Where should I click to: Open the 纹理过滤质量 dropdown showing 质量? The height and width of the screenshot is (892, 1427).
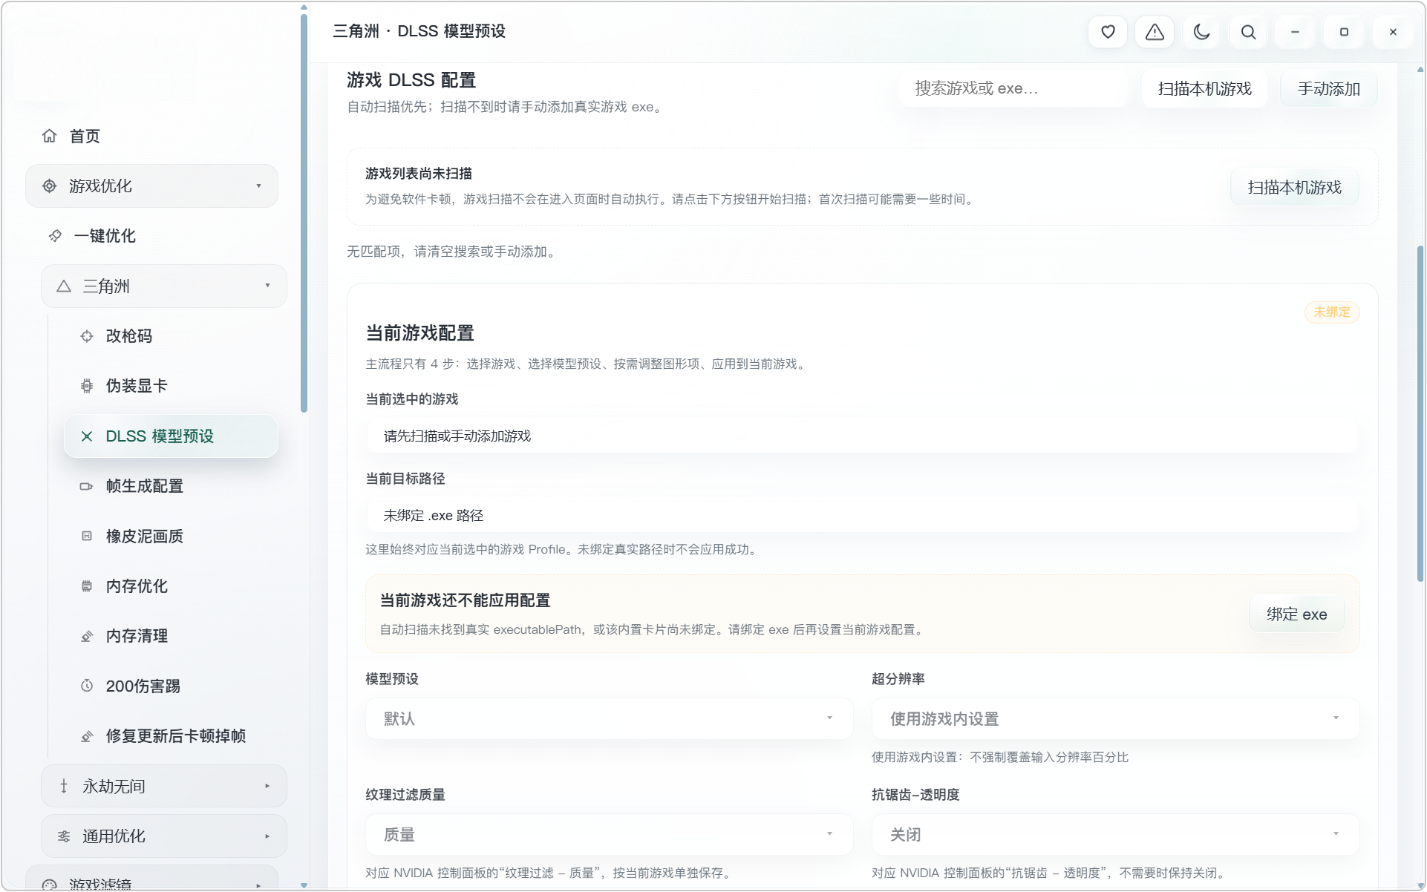click(x=609, y=834)
